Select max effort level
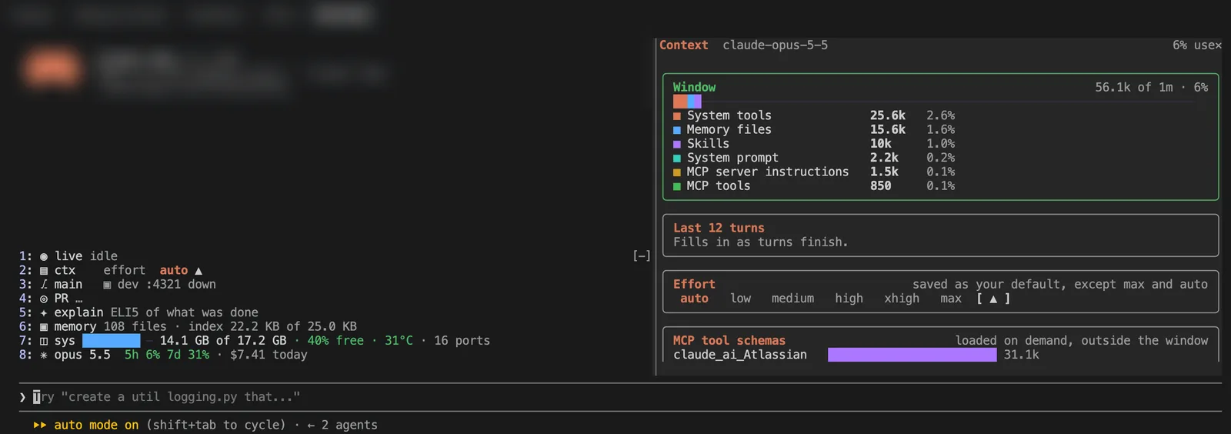 pos(951,299)
